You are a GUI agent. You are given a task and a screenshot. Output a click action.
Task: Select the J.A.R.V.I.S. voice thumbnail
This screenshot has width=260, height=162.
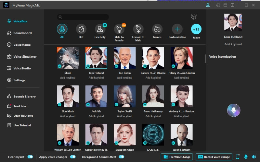tap(153, 134)
